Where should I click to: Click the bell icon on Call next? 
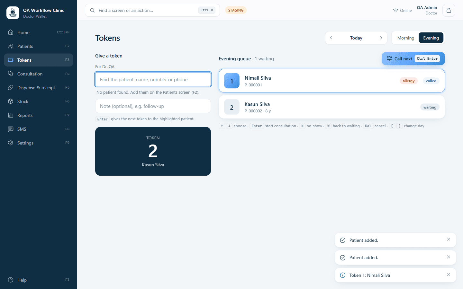[389, 58]
